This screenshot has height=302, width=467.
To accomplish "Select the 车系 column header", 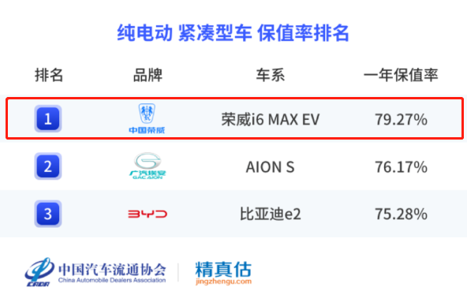I will tap(271, 75).
